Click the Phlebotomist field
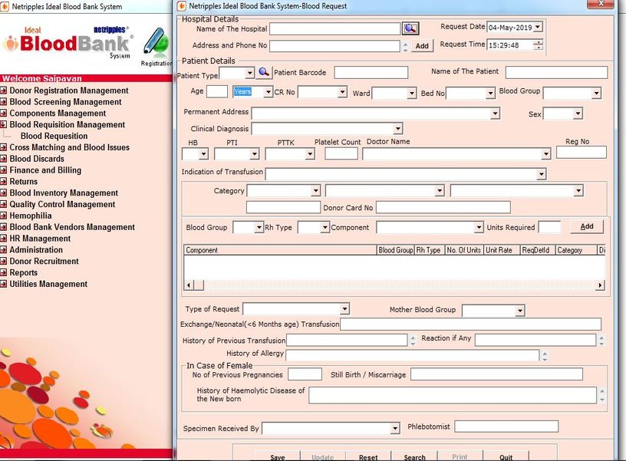The height and width of the screenshot is (461, 626). click(506, 426)
